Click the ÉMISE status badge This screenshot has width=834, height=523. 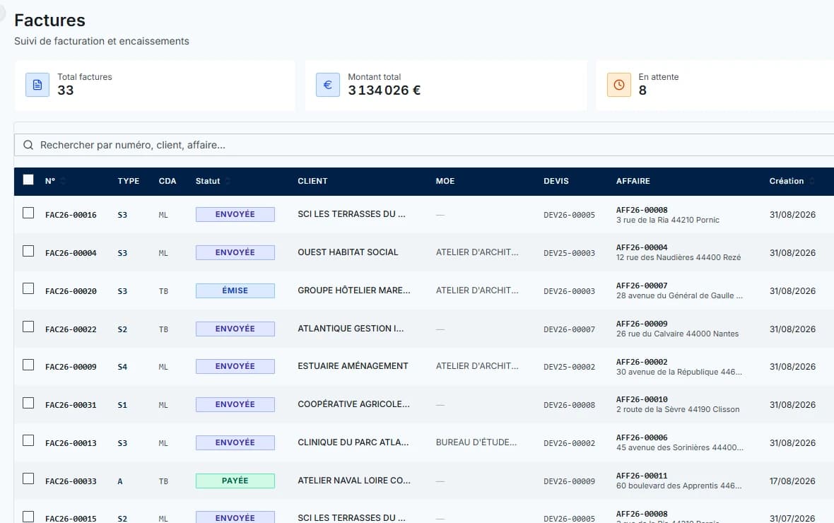coord(235,290)
